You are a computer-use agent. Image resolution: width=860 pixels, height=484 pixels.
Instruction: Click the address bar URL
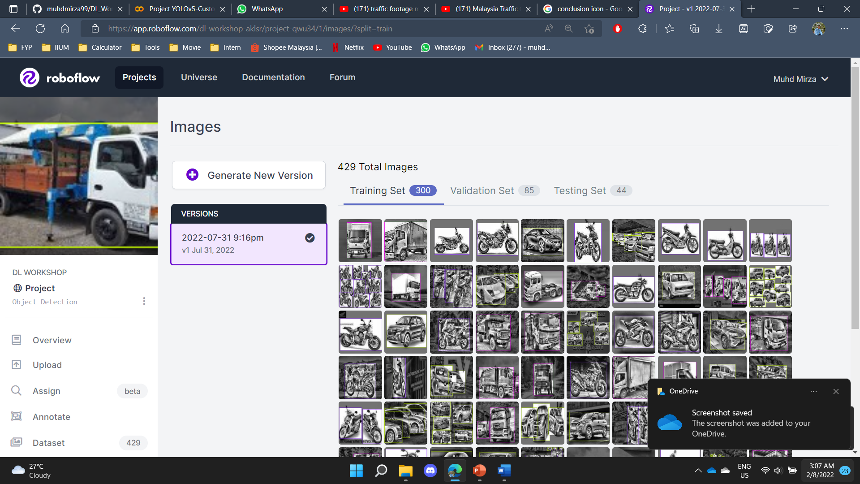(x=250, y=29)
